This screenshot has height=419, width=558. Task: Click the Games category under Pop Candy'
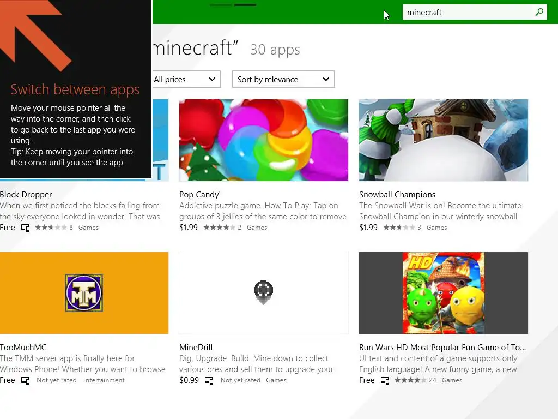(257, 228)
